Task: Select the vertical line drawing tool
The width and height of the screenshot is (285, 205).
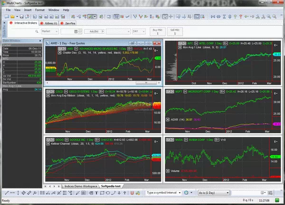Action: (18, 193)
